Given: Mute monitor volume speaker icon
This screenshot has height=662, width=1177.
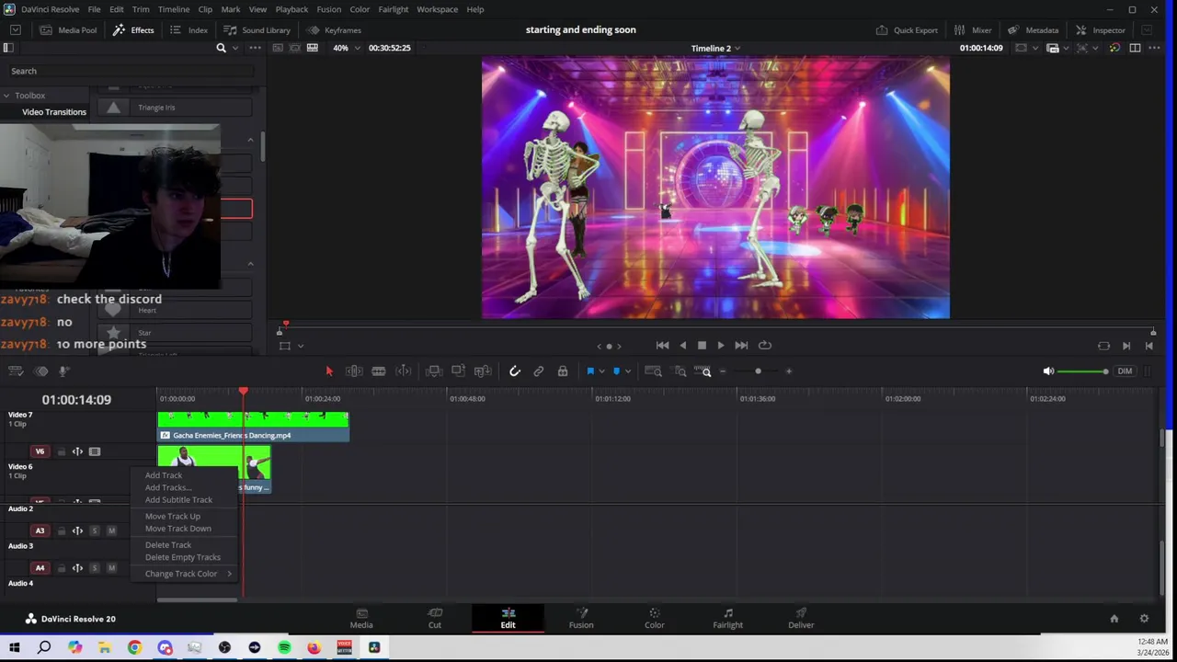Looking at the screenshot, I should 1048,371.
